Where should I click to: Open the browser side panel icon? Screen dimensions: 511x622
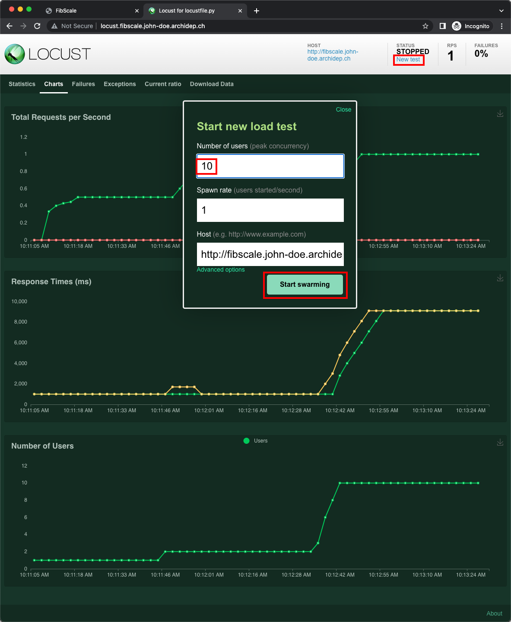coord(442,26)
